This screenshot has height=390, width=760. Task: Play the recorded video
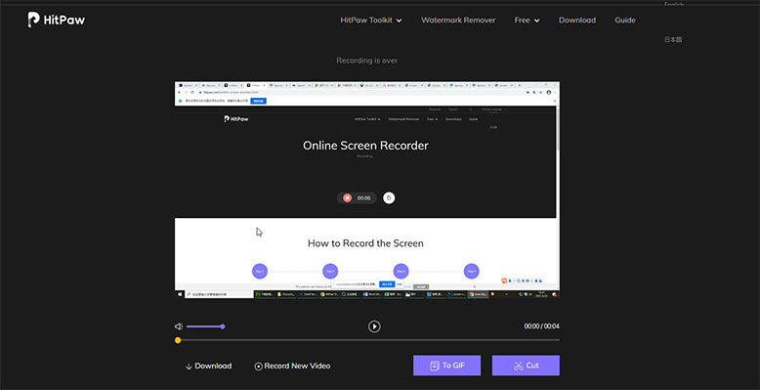pos(374,326)
